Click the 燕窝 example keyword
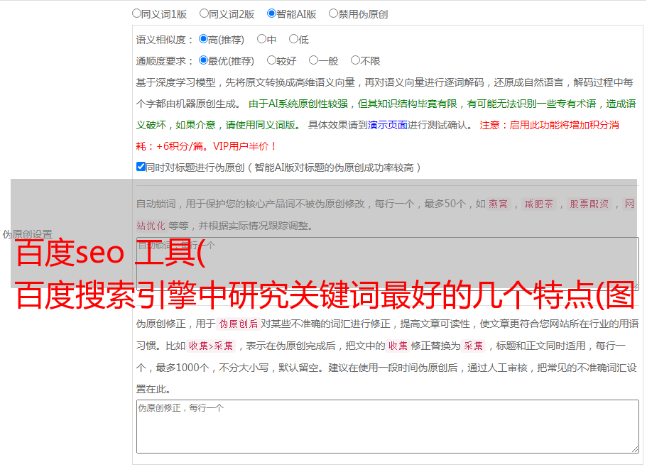Viewport: 647px width, 467px height. click(498, 204)
